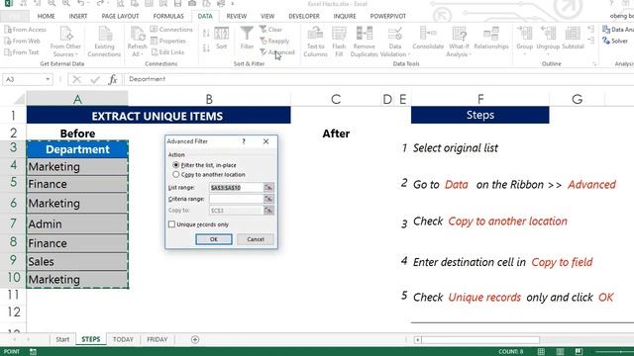Click the Sort button icon
634x356 pixels.
[x=222, y=34]
